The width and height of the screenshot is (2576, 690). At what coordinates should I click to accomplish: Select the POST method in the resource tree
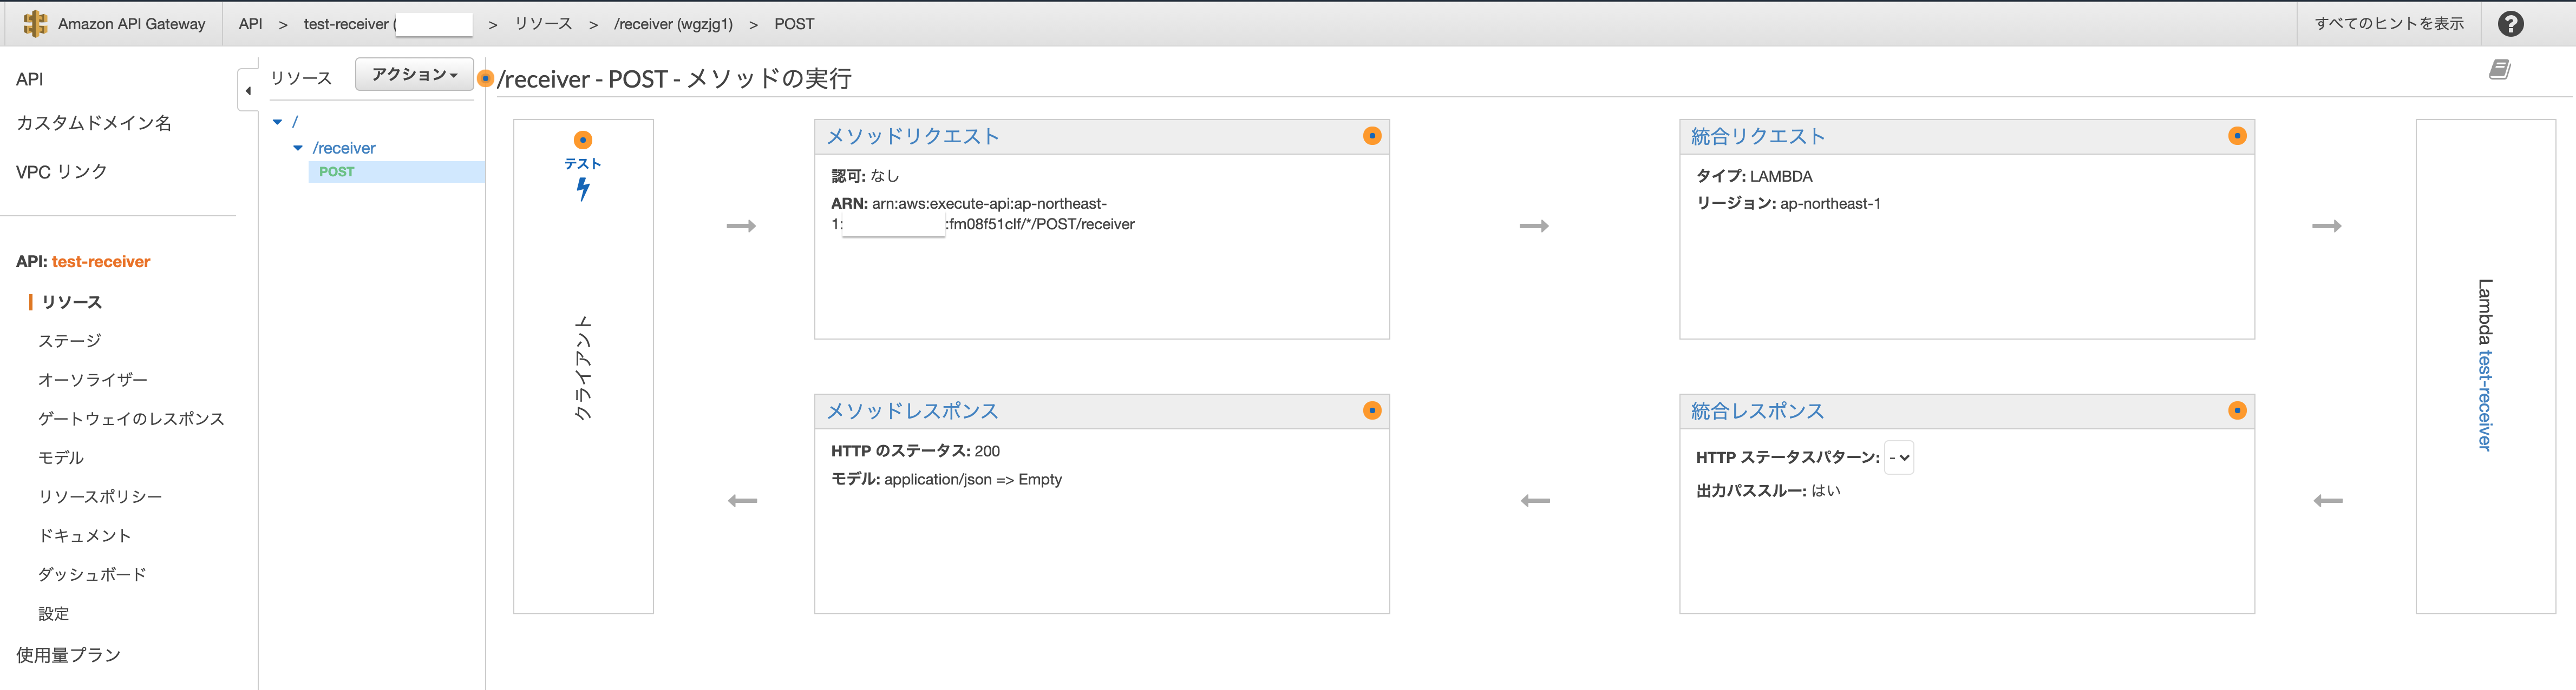[337, 172]
